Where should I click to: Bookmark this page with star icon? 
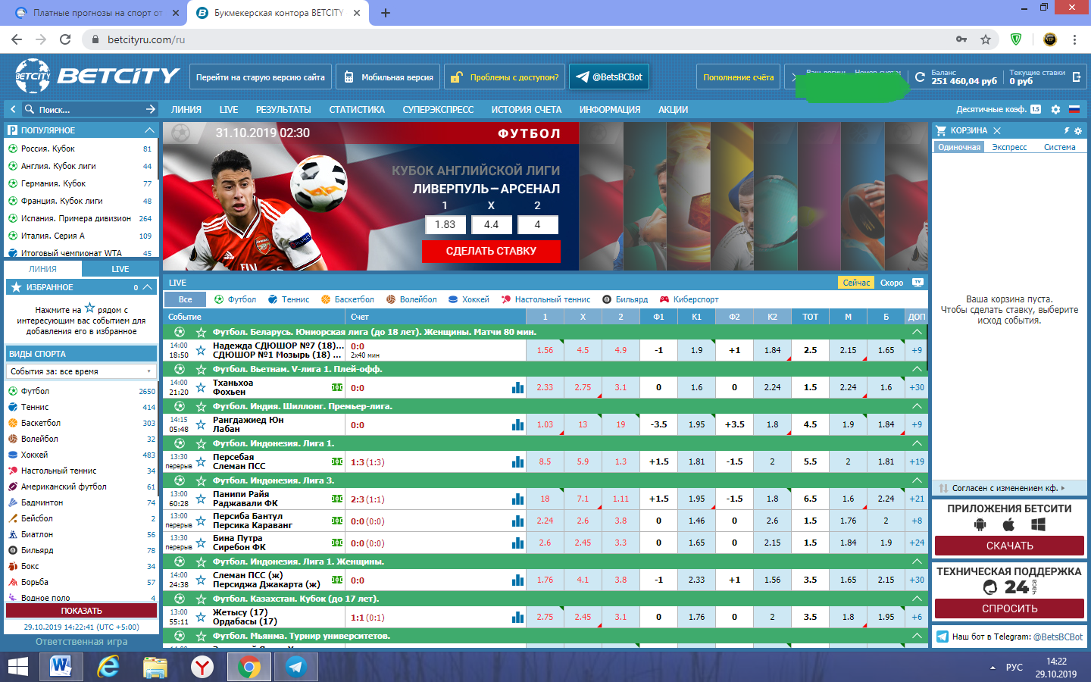985,39
